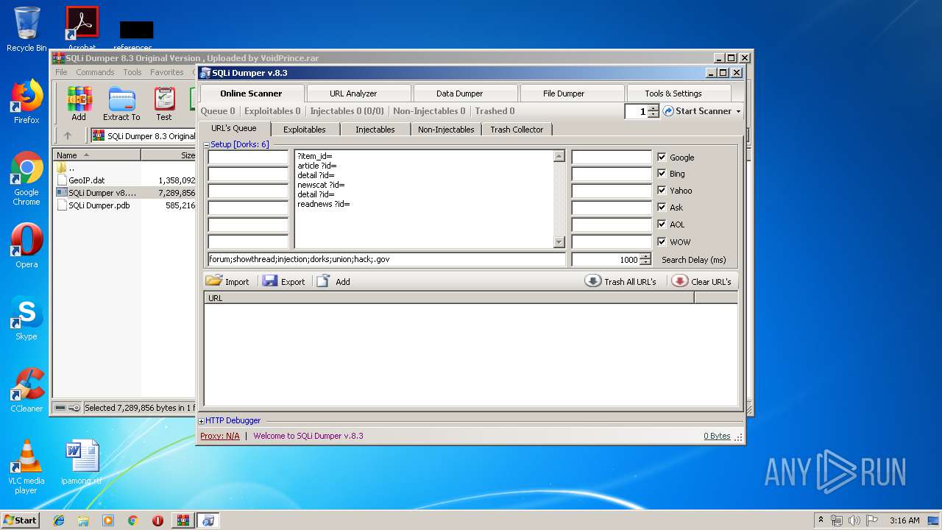Click the Export floppy disk icon
The height and width of the screenshot is (530, 942).
tap(270, 281)
